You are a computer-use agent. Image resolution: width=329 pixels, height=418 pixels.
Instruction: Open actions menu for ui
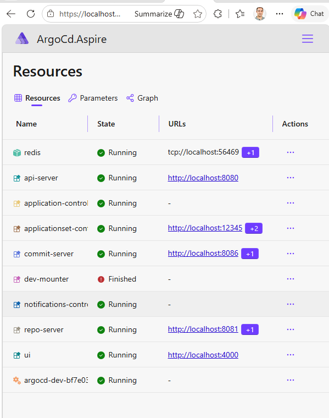tap(291, 355)
